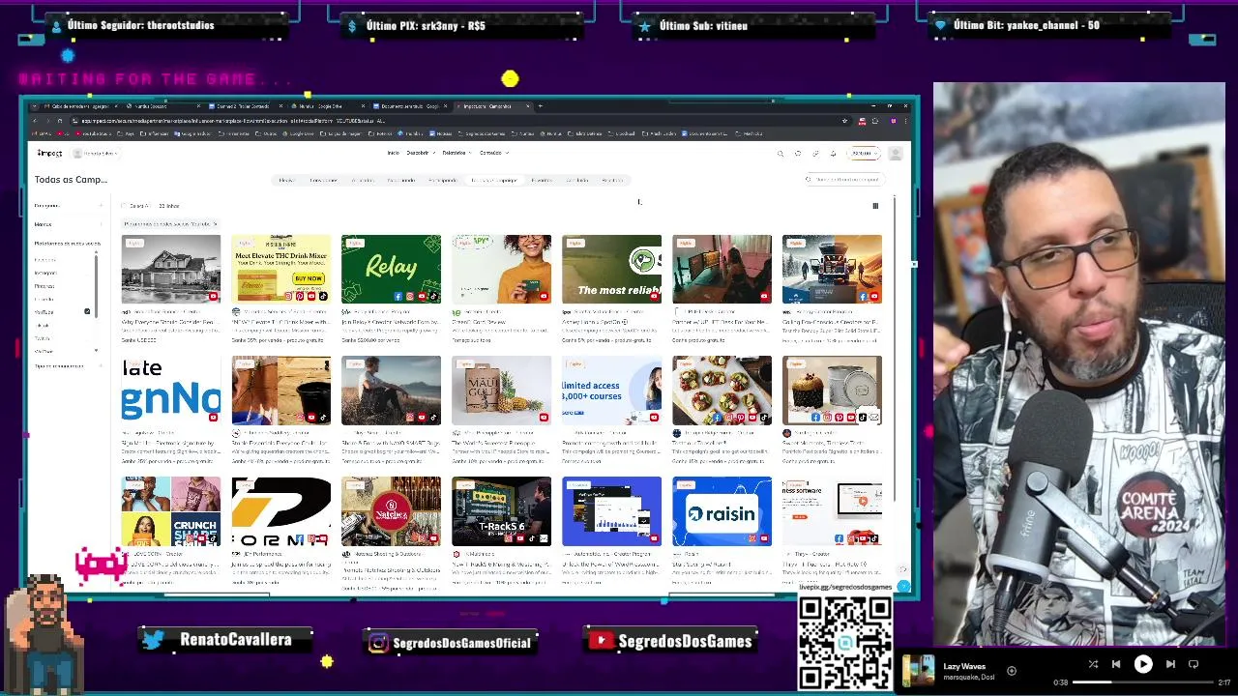Go to the previous track
The width and height of the screenshot is (1238, 696).
pyautogui.click(x=1115, y=664)
